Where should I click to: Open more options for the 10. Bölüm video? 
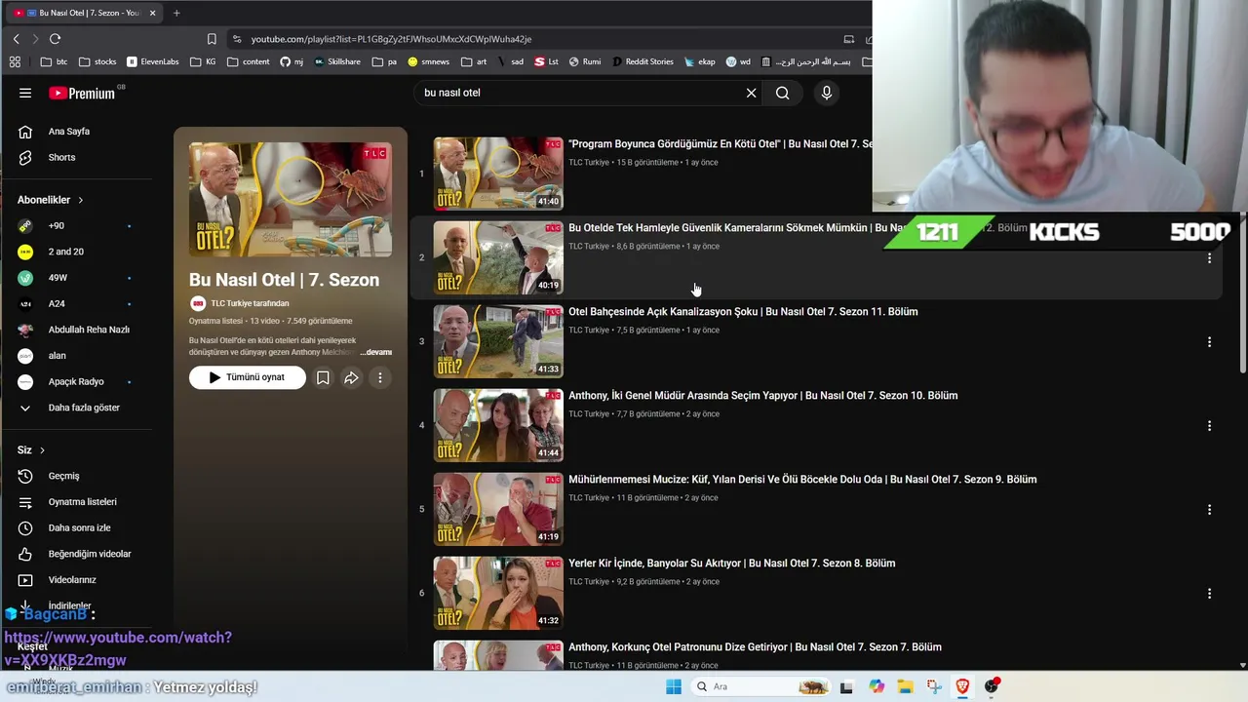tap(1209, 426)
